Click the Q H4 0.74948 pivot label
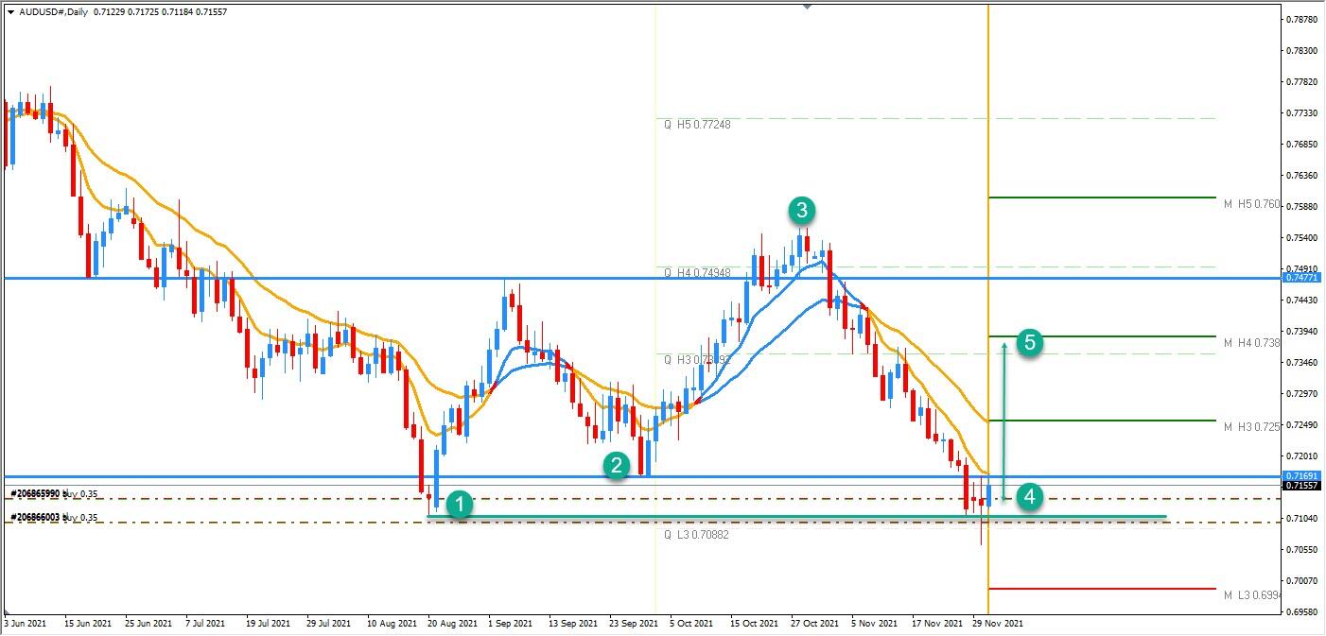This screenshot has width=1326, height=636. pyautogui.click(x=696, y=273)
